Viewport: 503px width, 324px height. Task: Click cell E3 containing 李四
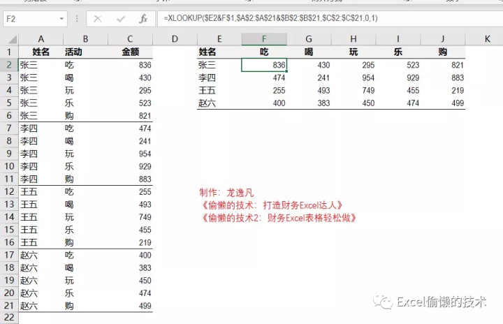point(219,78)
